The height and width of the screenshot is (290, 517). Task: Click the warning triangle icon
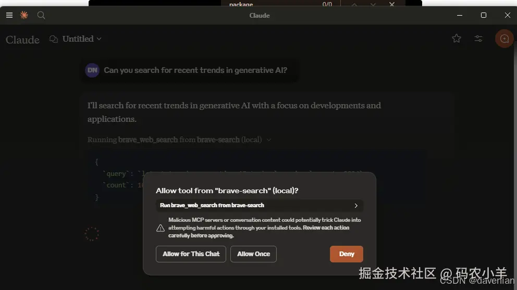click(x=160, y=228)
